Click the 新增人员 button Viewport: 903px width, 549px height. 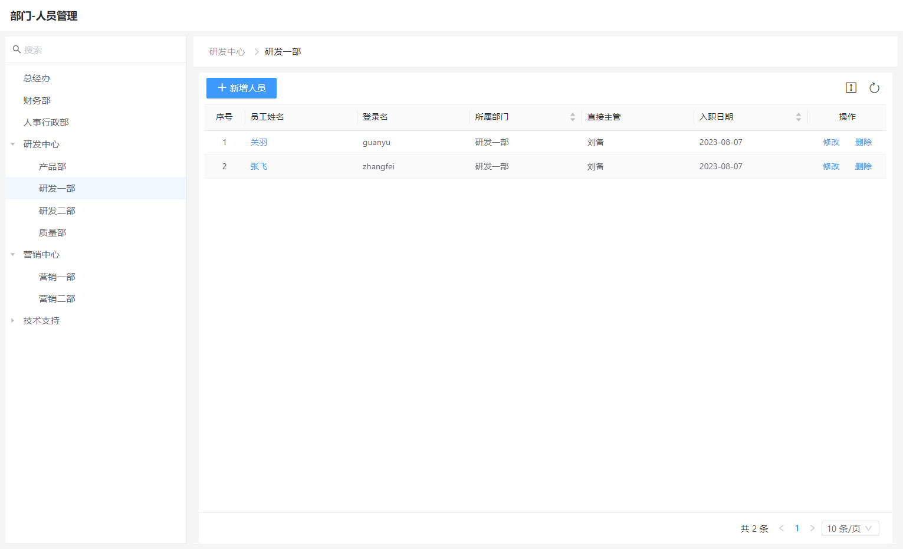pos(241,88)
